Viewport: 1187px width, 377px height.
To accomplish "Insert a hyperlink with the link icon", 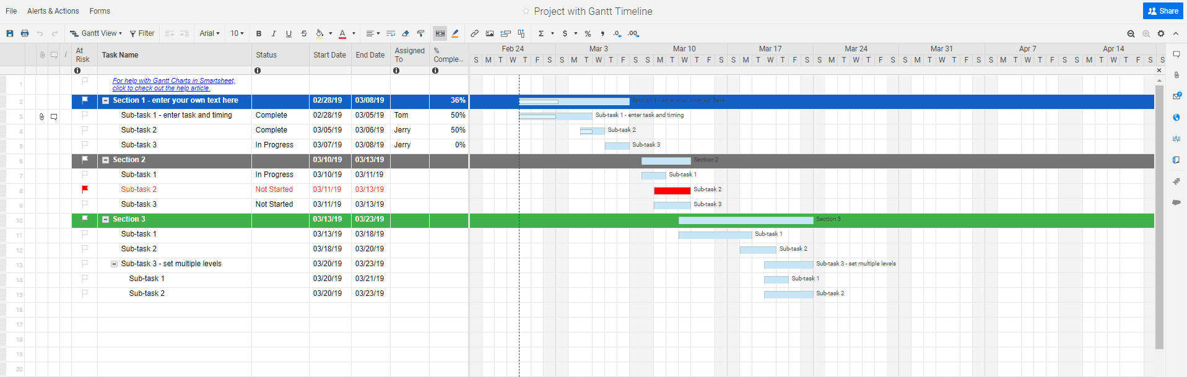I will coord(474,33).
